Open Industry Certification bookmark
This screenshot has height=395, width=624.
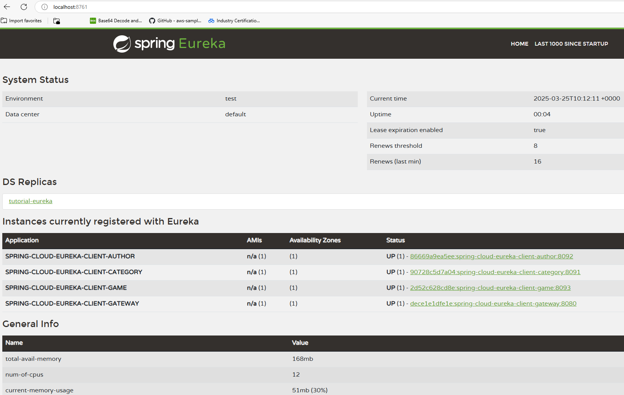[x=234, y=21]
